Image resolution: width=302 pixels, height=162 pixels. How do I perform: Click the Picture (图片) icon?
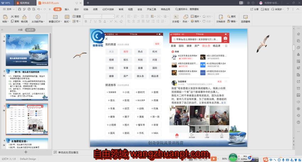tap(192, 16)
